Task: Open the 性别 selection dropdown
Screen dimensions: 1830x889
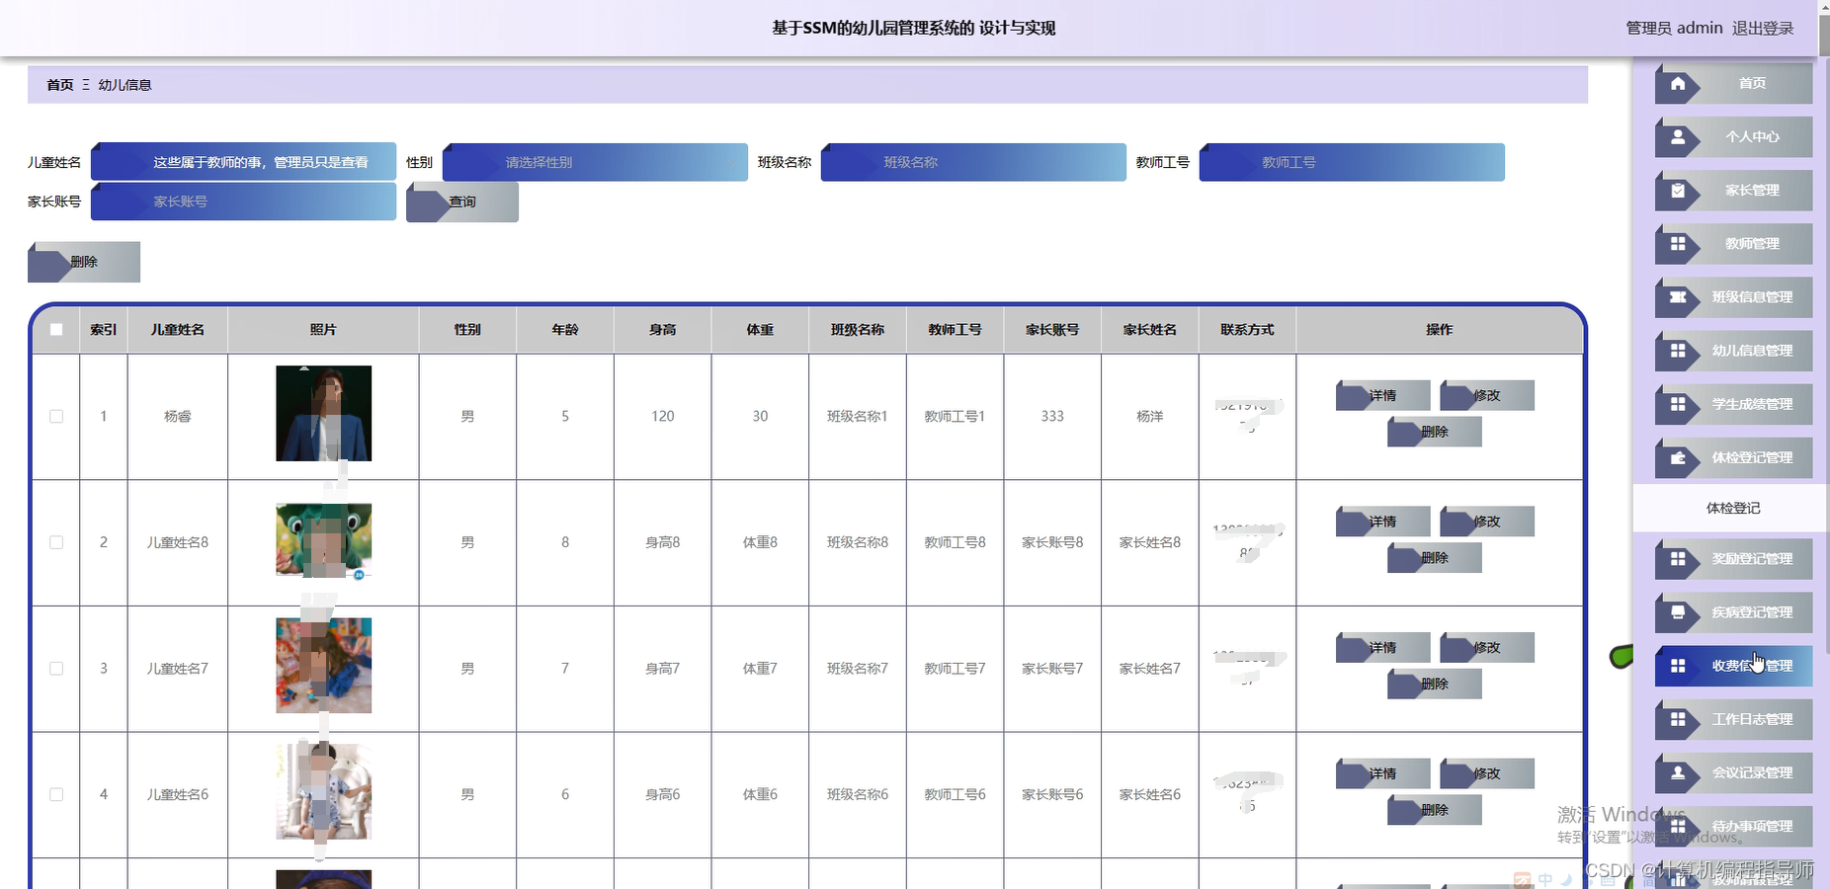Action: click(x=595, y=162)
